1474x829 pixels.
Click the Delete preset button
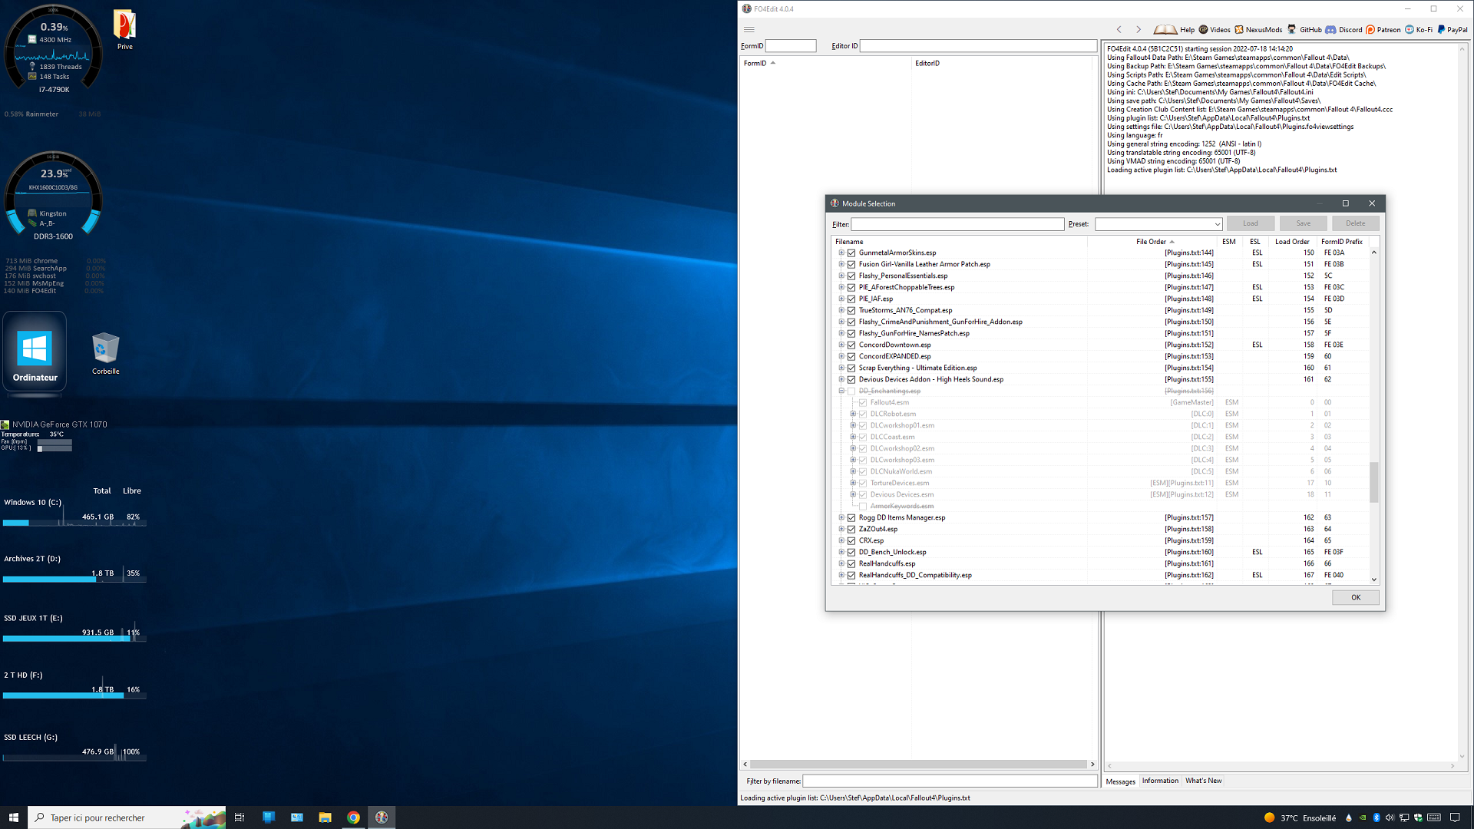pos(1356,223)
